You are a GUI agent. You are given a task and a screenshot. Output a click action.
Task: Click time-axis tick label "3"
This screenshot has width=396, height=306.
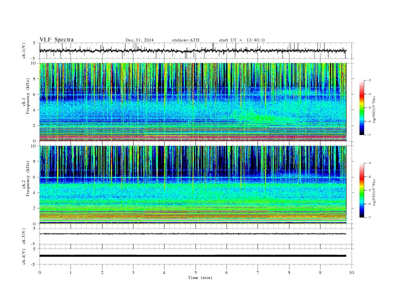133,272
